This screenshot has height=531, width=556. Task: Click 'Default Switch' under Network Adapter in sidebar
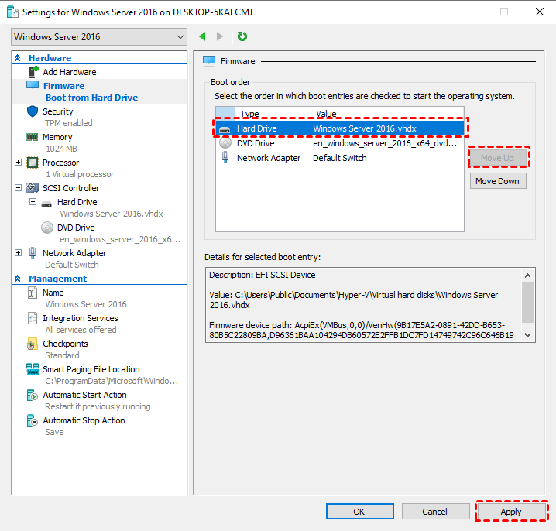(72, 265)
